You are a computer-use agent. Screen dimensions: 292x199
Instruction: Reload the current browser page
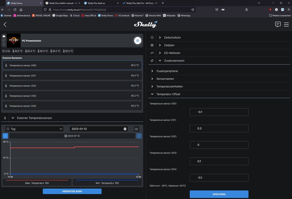pos(15,10)
